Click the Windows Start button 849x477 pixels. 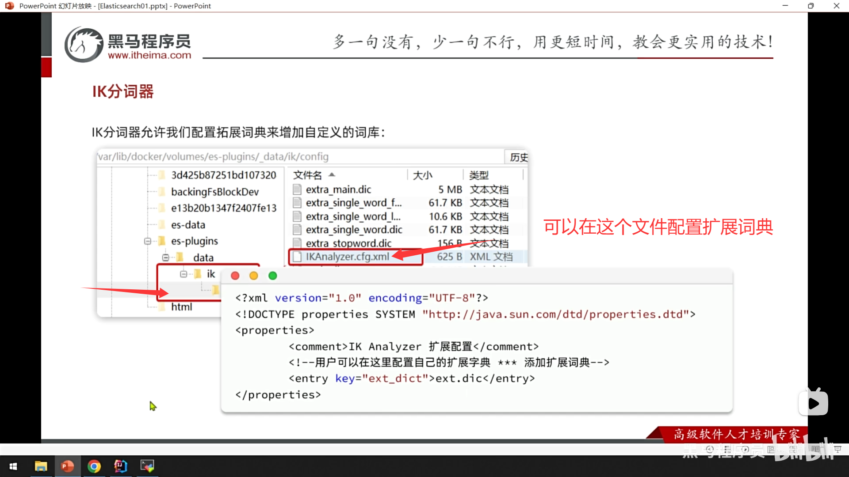13,466
